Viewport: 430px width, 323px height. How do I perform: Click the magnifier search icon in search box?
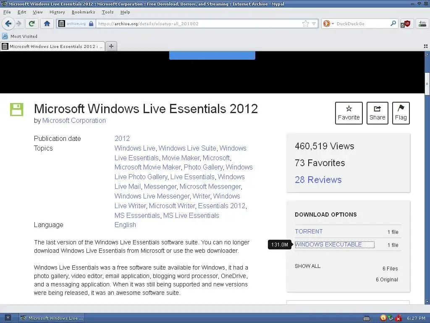pos(393,24)
